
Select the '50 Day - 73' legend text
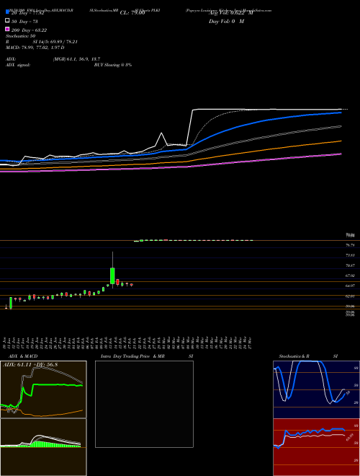point(24,22)
